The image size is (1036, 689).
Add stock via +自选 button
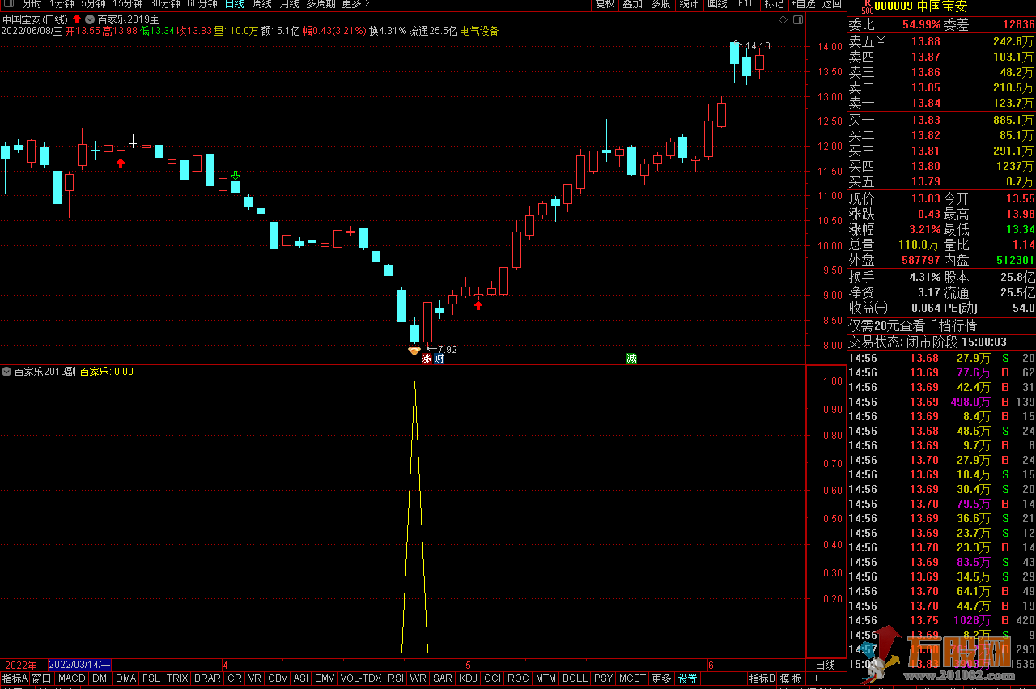803,4
